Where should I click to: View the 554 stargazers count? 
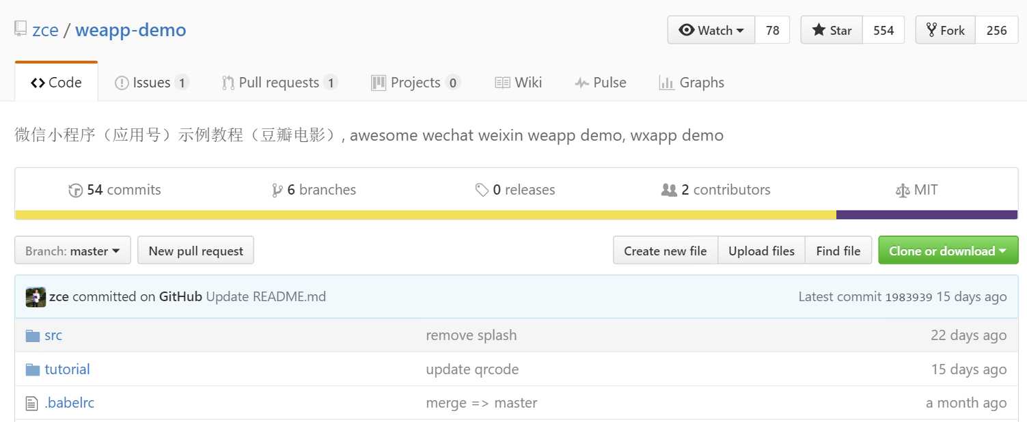[x=884, y=30]
